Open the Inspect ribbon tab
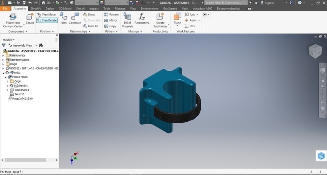This screenshot has height=175, width=327. [x=94, y=8]
